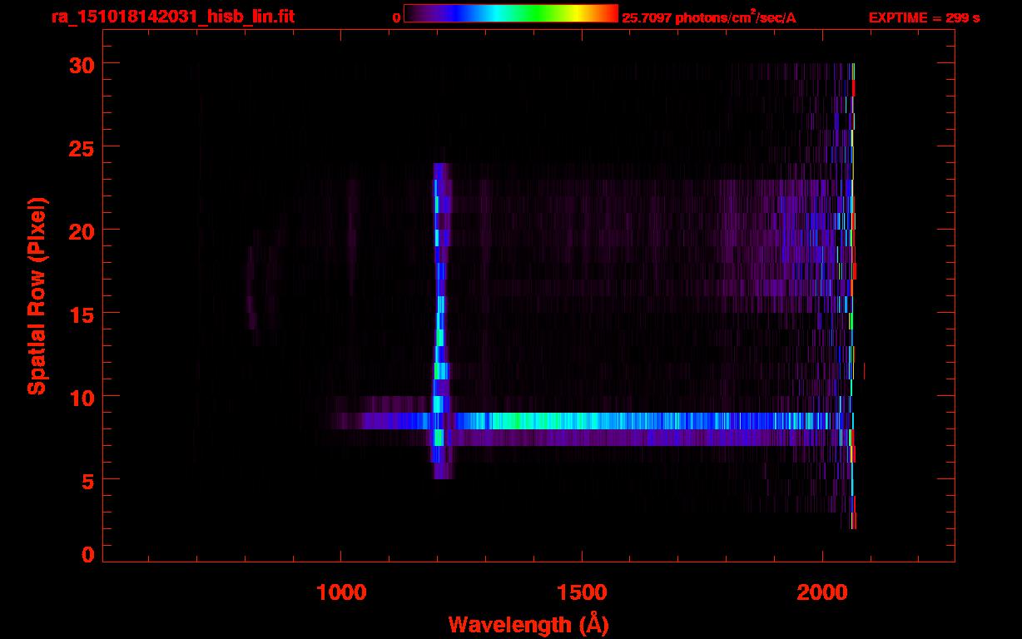Click the 1000 wavelength tick label
This screenshot has width=1022, height=639.
(x=341, y=592)
